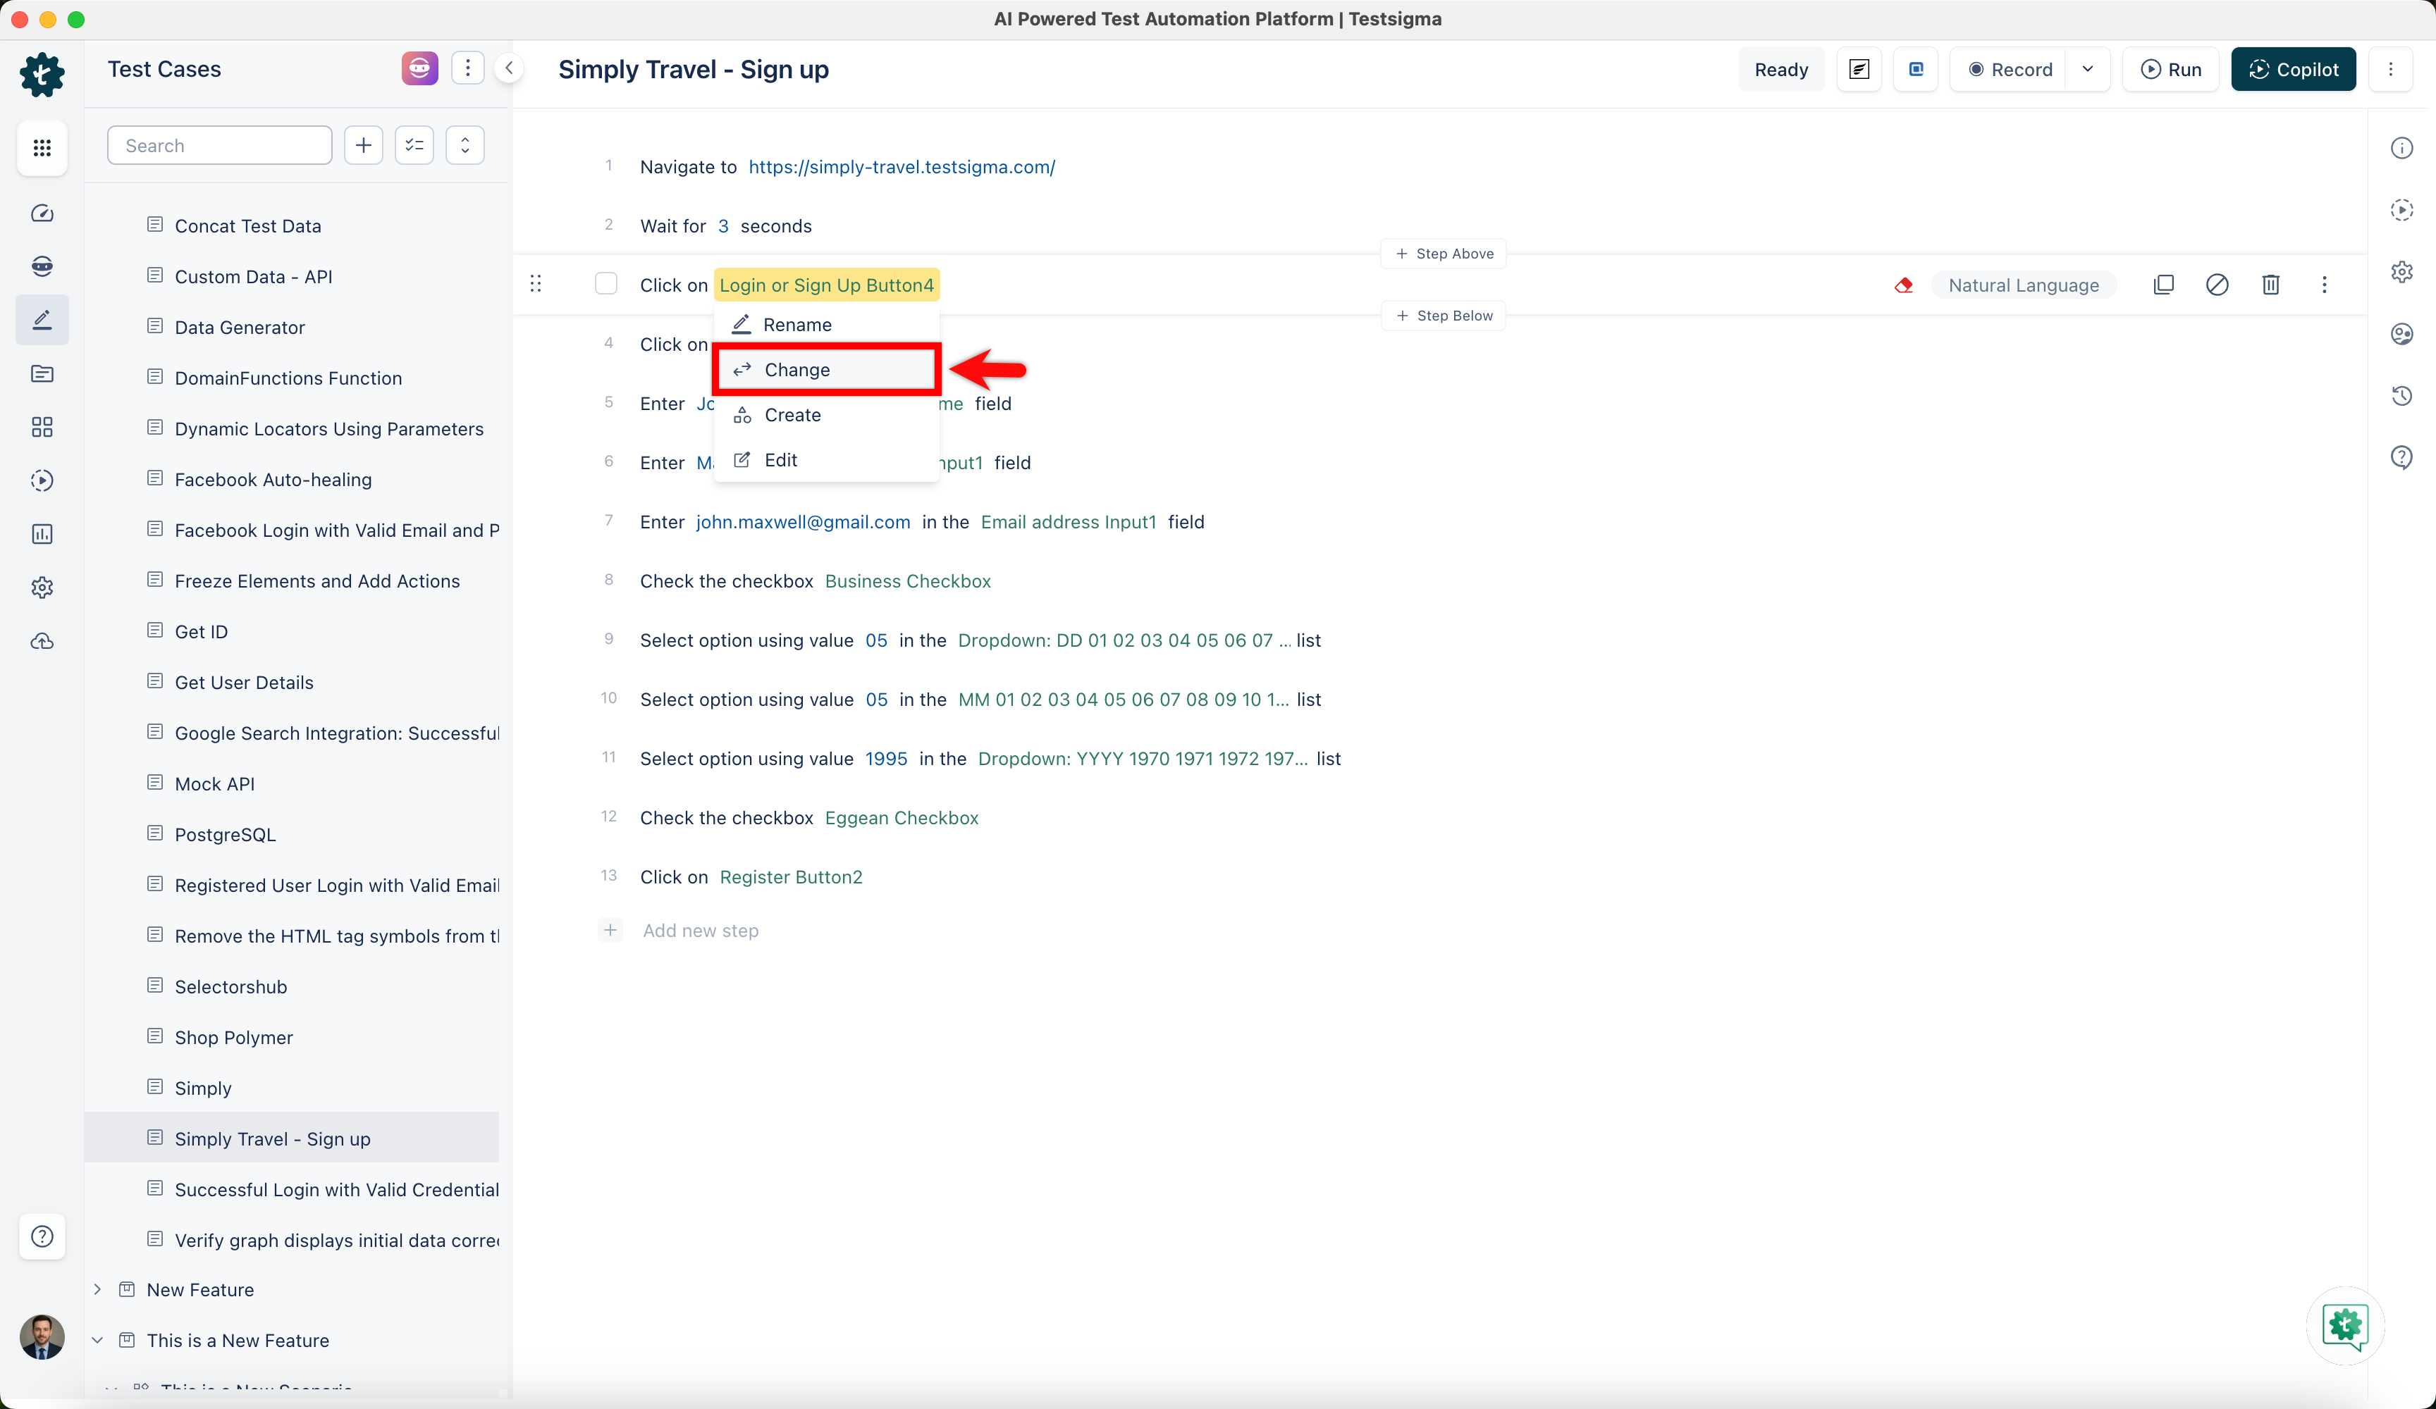Open the apps grid menu in sidebar

click(42, 147)
